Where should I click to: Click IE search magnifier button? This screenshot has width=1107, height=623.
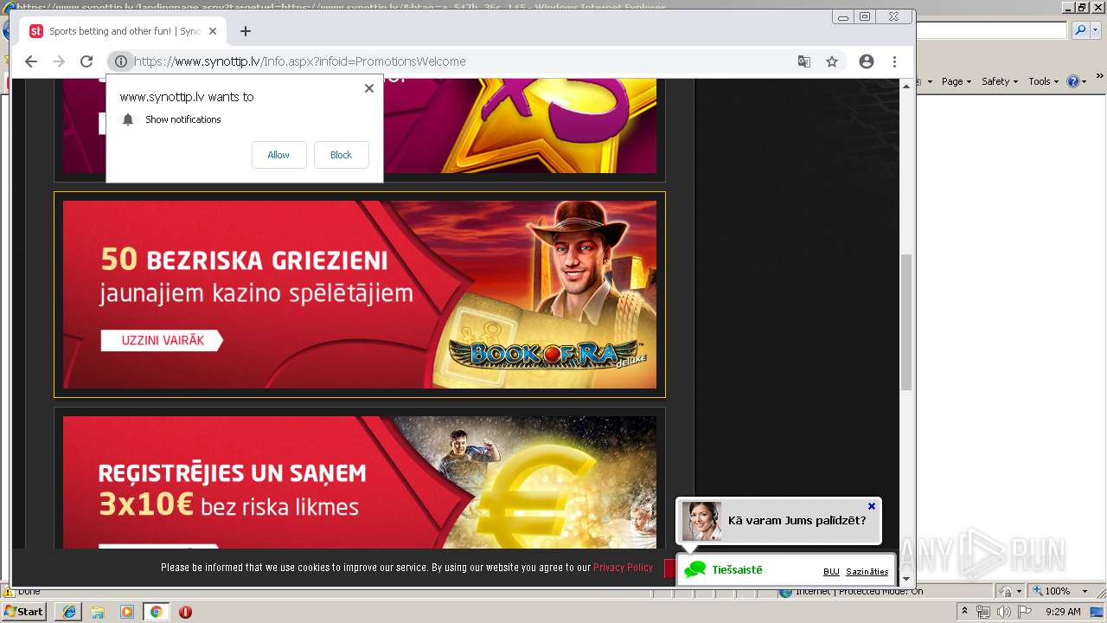(1079, 30)
